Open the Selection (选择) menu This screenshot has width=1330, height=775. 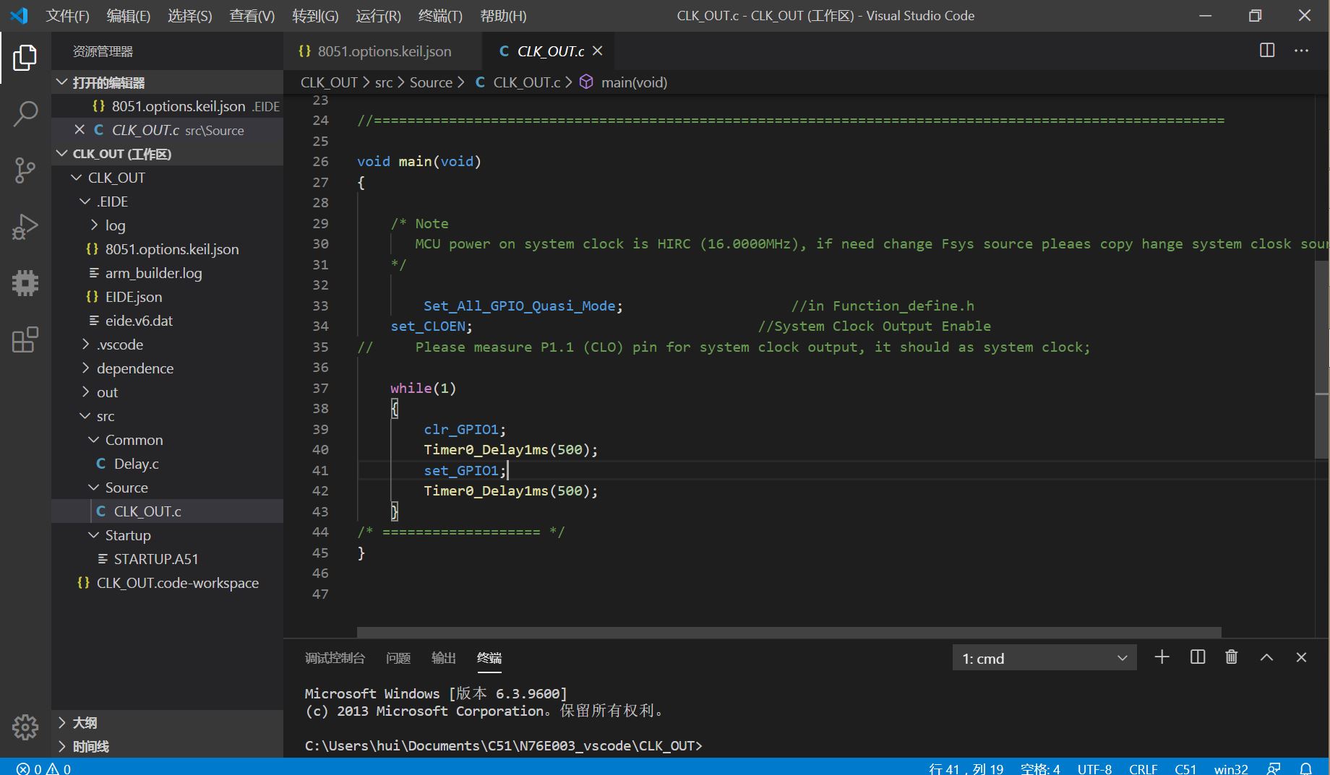click(x=189, y=15)
